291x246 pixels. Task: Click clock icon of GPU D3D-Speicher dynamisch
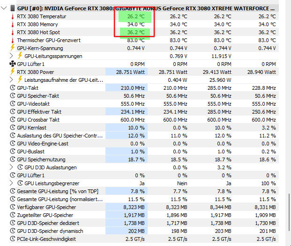coord(13,231)
